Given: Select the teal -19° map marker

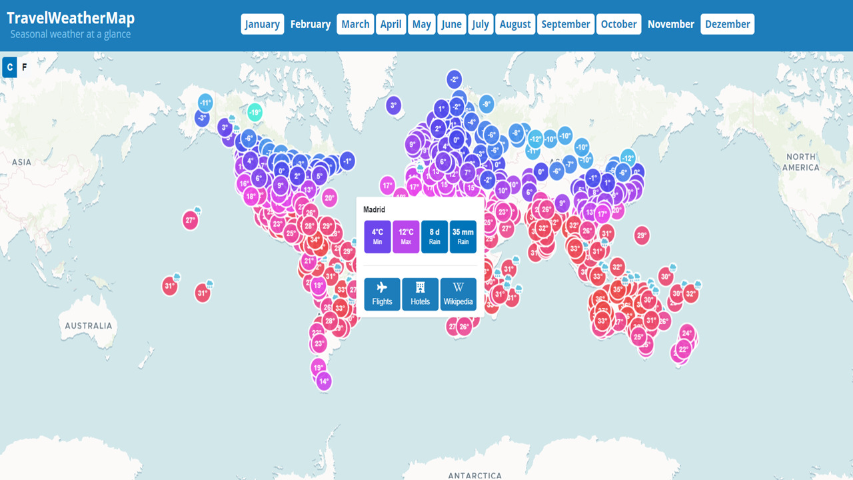Looking at the screenshot, I should [255, 113].
